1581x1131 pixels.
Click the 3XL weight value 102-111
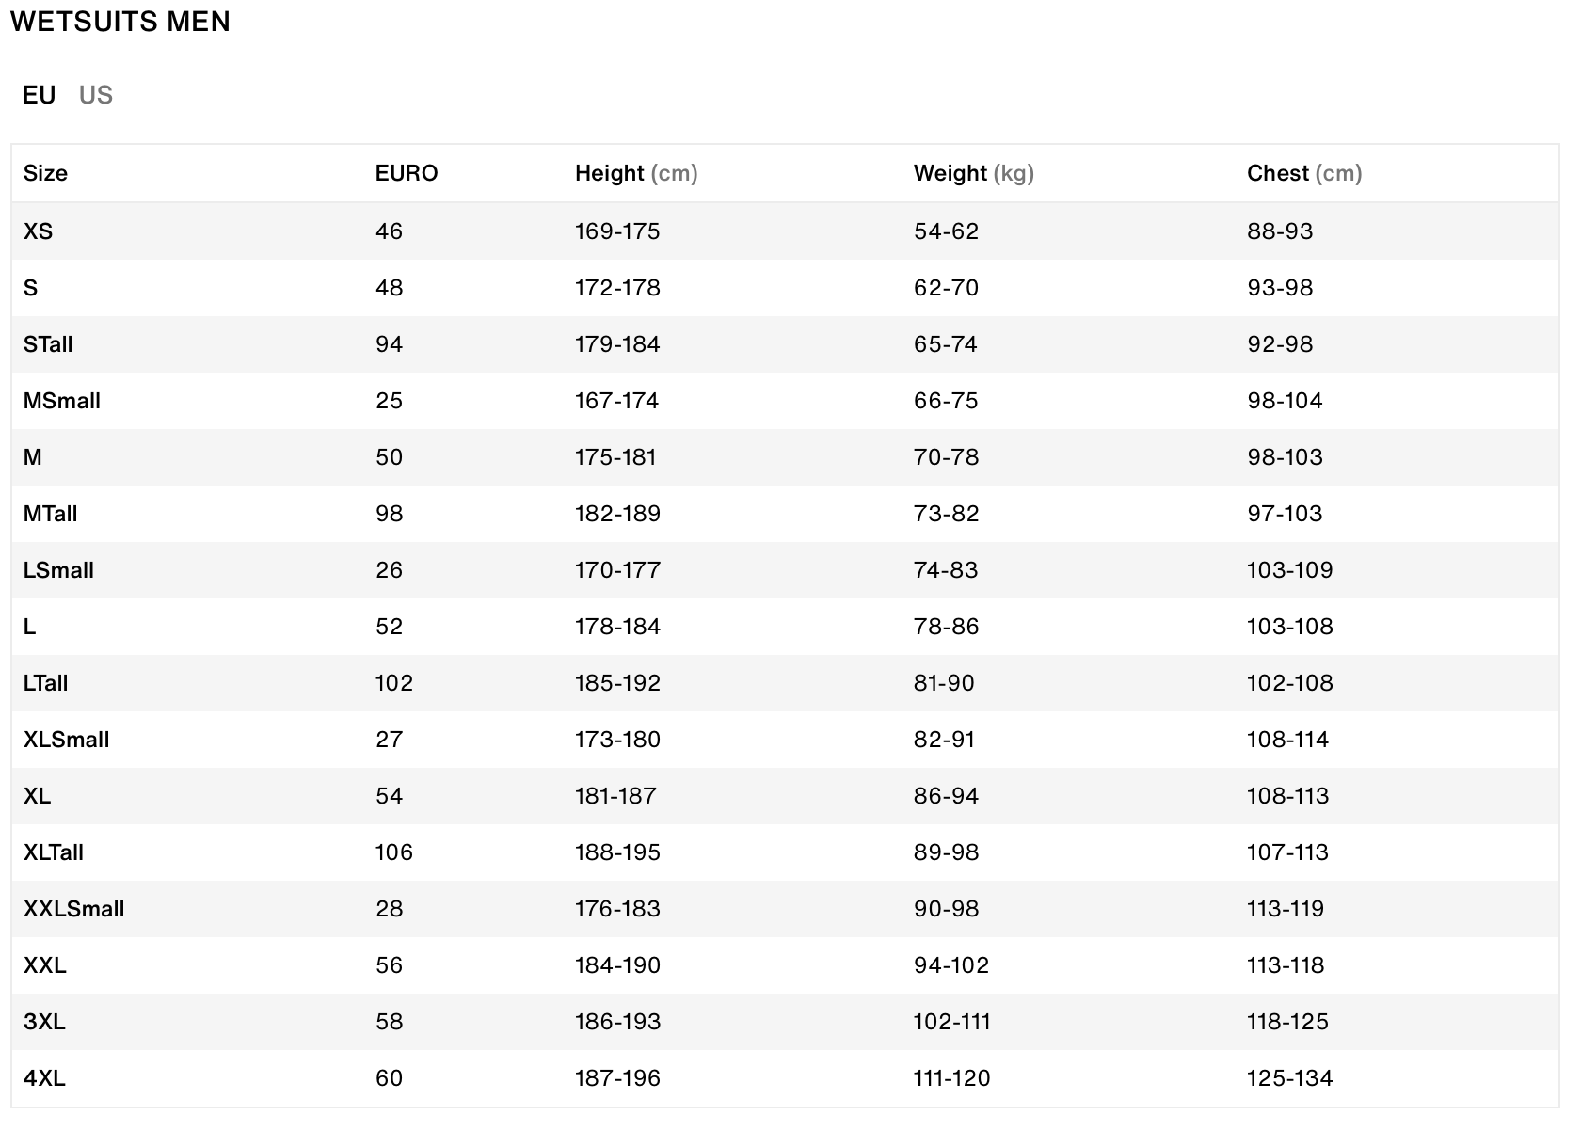(951, 1022)
